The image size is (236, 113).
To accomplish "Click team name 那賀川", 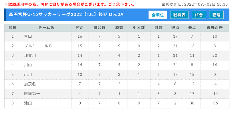I will point(30,56).
